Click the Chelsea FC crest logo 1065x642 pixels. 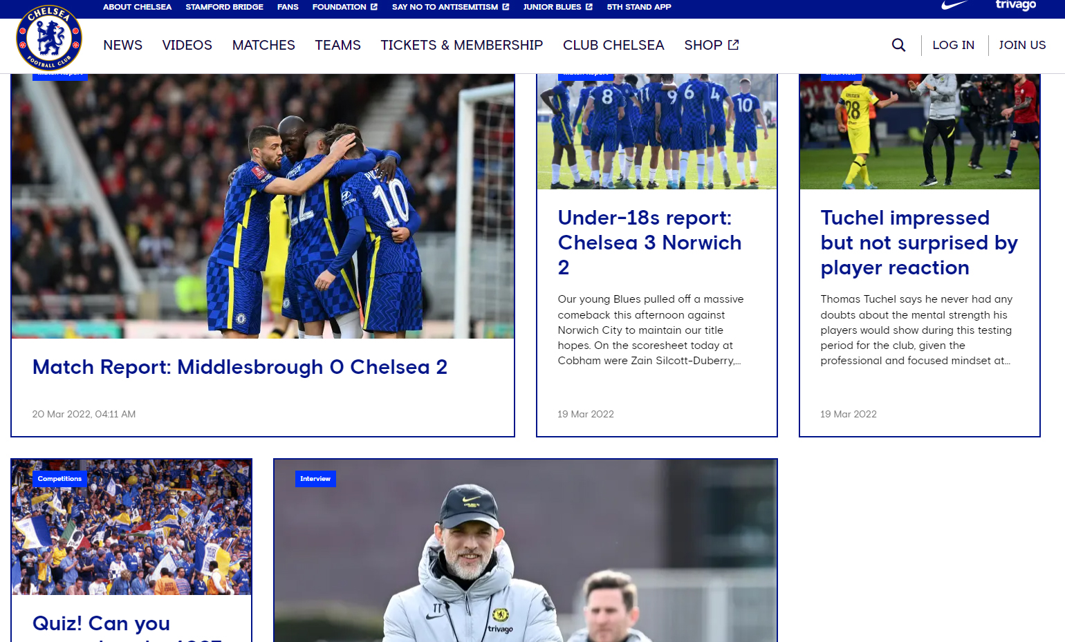click(x=49, y=38)
